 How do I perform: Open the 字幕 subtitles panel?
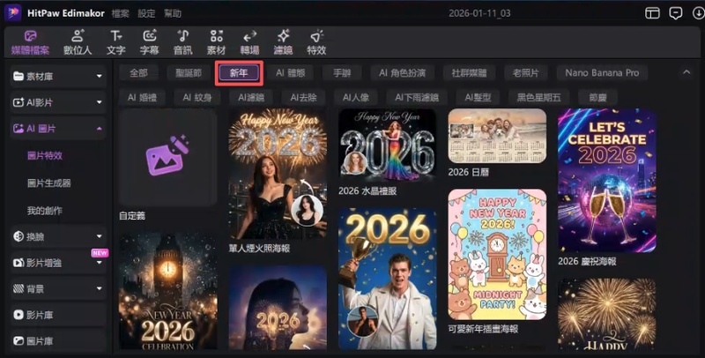click(150, 41)
